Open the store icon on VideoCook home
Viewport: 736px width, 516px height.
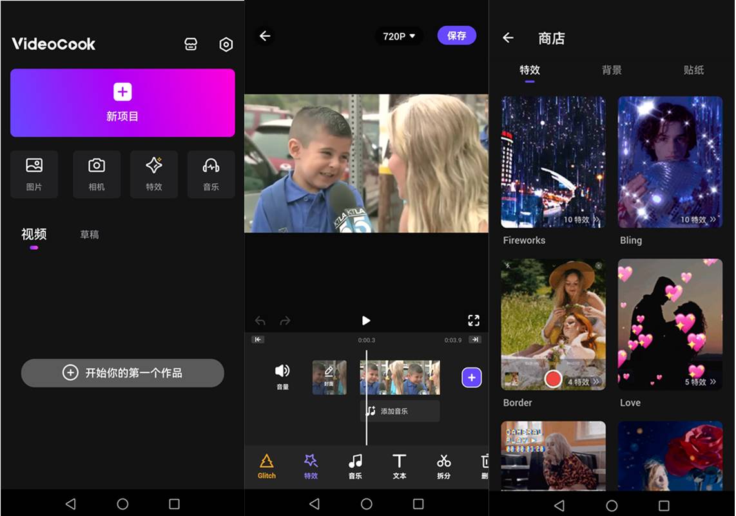(190, 44)
